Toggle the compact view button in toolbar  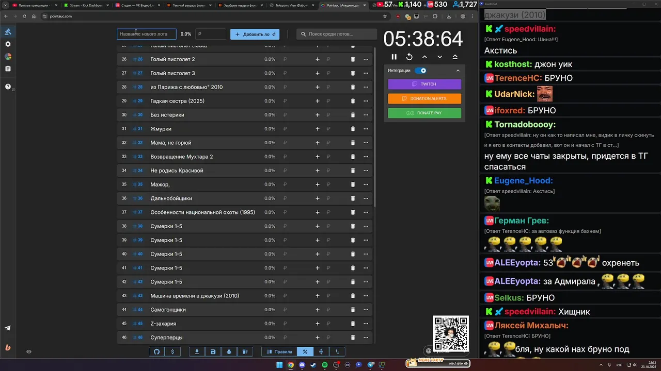click(321, 352)
